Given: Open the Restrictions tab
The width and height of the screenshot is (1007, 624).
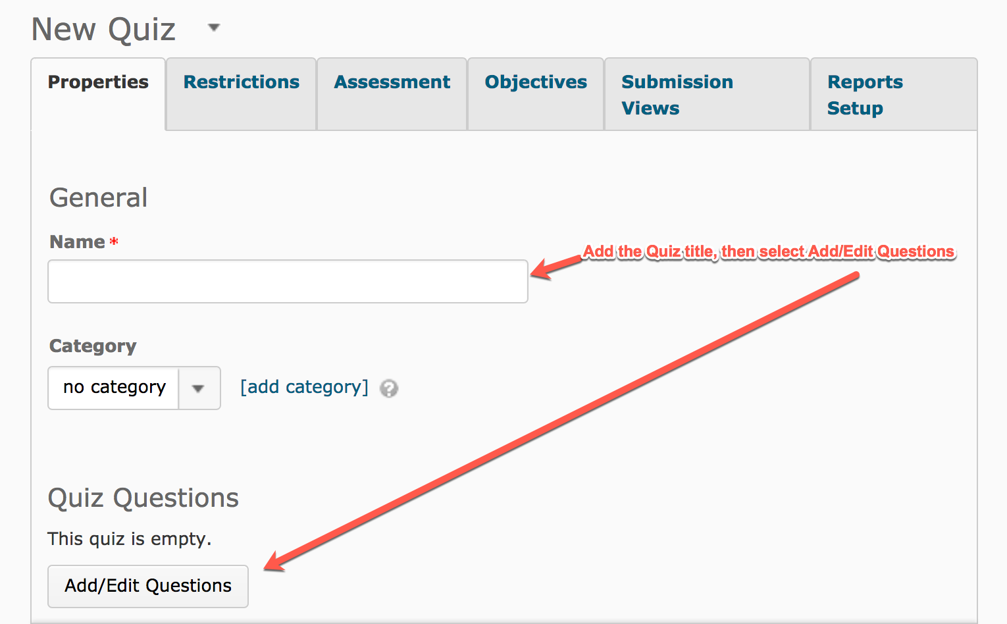Looking at the screenshot, I should [x=241, y=82].
